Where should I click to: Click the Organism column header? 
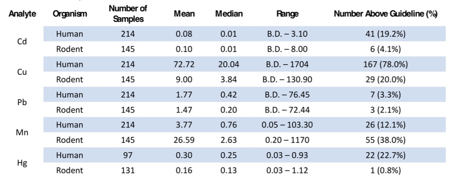pos(70,14)
